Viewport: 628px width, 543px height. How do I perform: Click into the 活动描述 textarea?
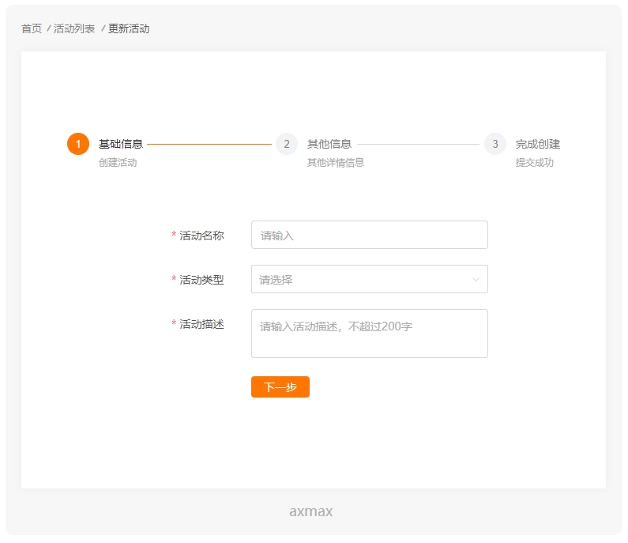(x=369, y=334)
